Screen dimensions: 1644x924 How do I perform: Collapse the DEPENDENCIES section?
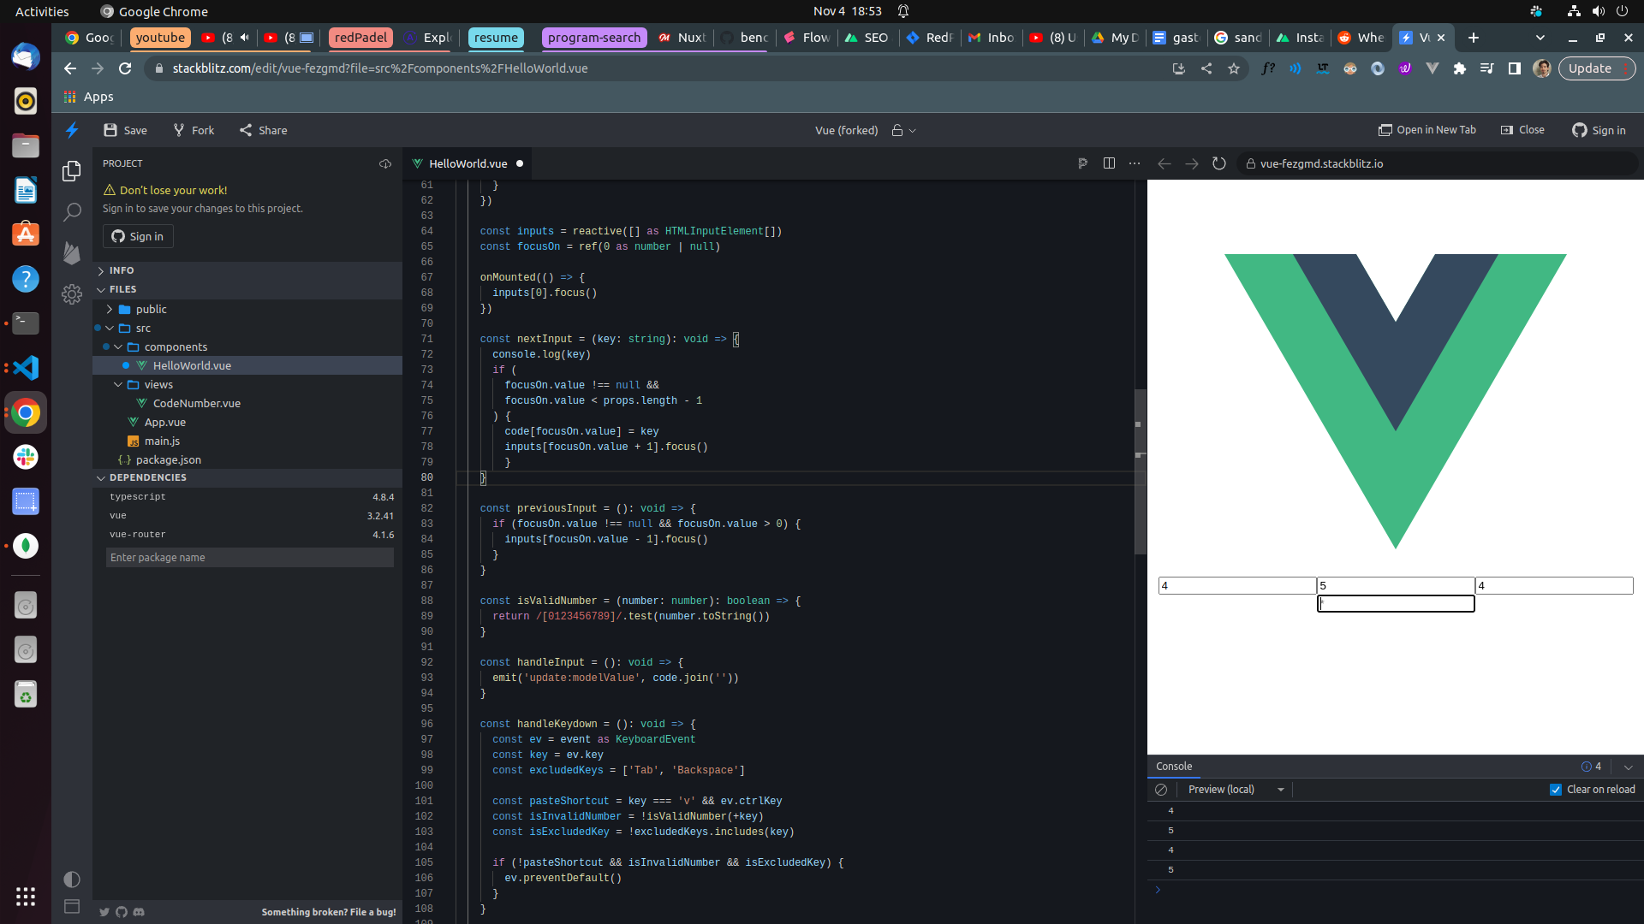point(147,477)
